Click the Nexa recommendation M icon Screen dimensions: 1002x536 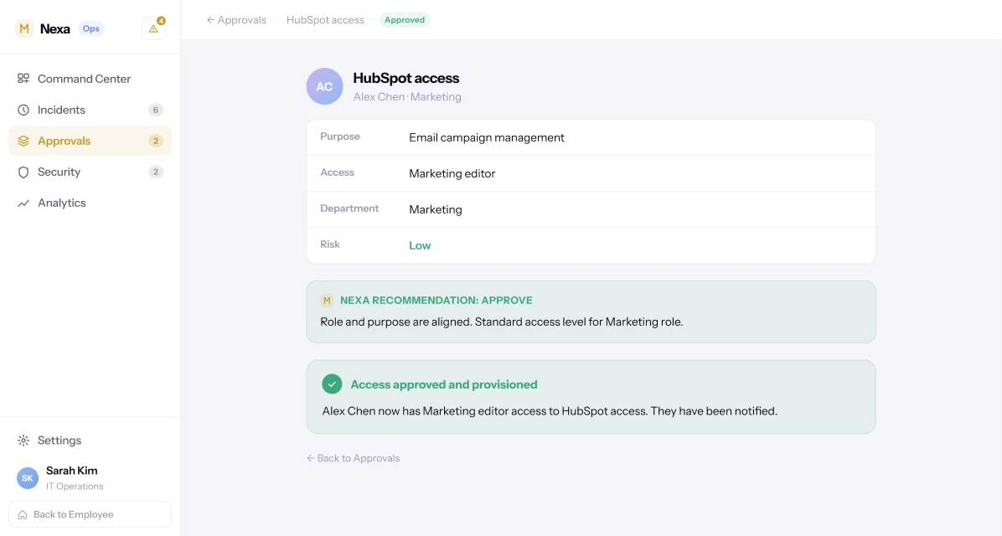tap(327, 301)
